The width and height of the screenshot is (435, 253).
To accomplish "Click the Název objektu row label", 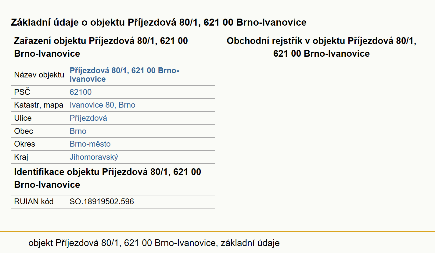I will click(39, 75).
